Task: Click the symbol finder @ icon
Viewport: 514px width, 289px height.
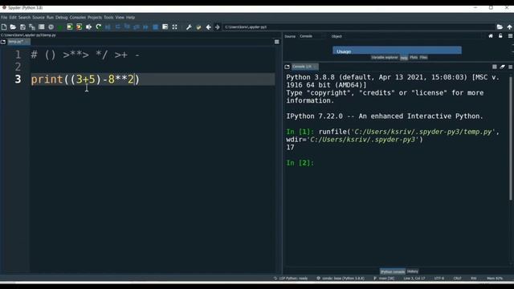Action: 51,27
